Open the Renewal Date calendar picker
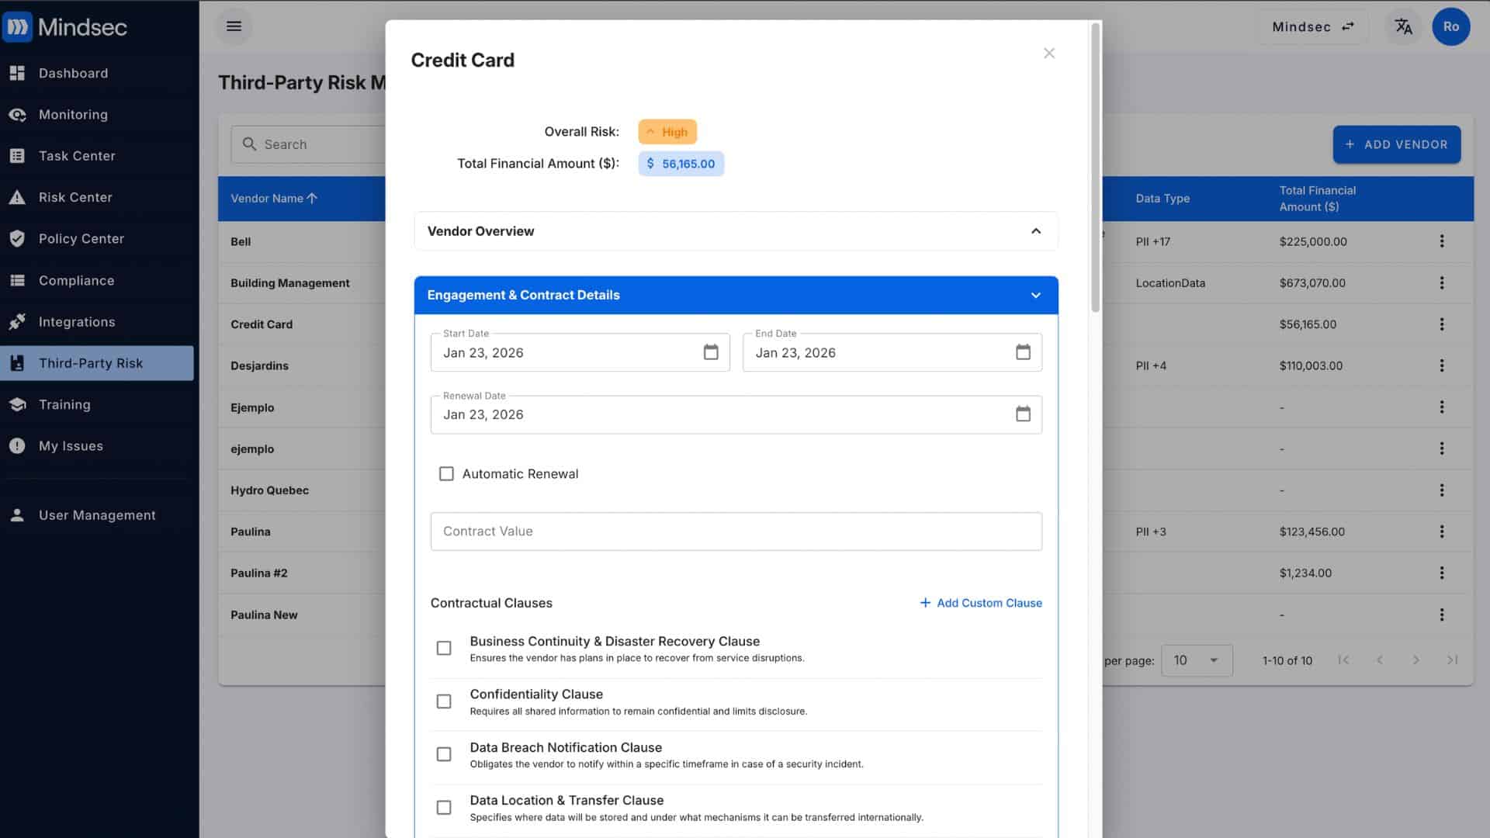Viewport: 1490px width, 838px height. pyautogui.click(x=1023, y=414)
